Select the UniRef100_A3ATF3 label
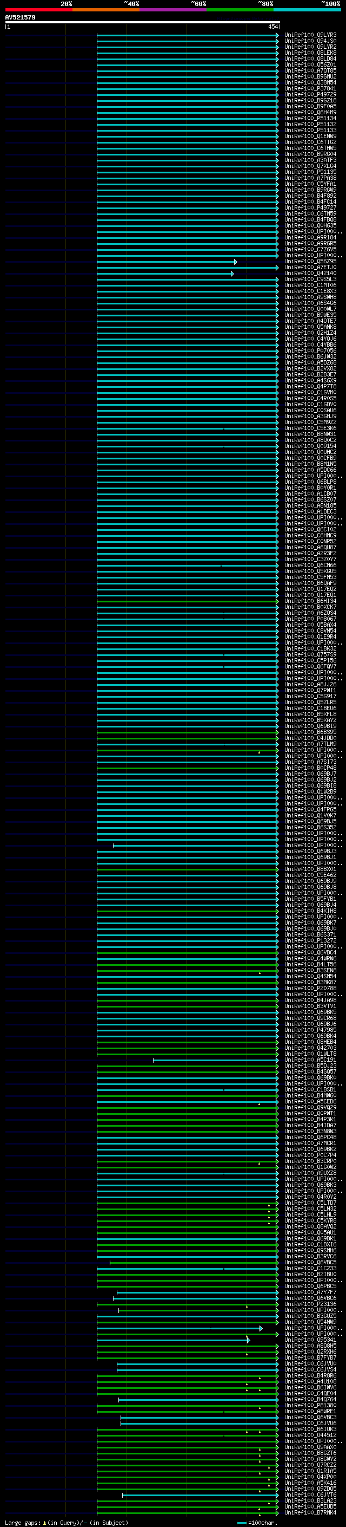Viewport: 346px width, 1527px height. point(310,160)
